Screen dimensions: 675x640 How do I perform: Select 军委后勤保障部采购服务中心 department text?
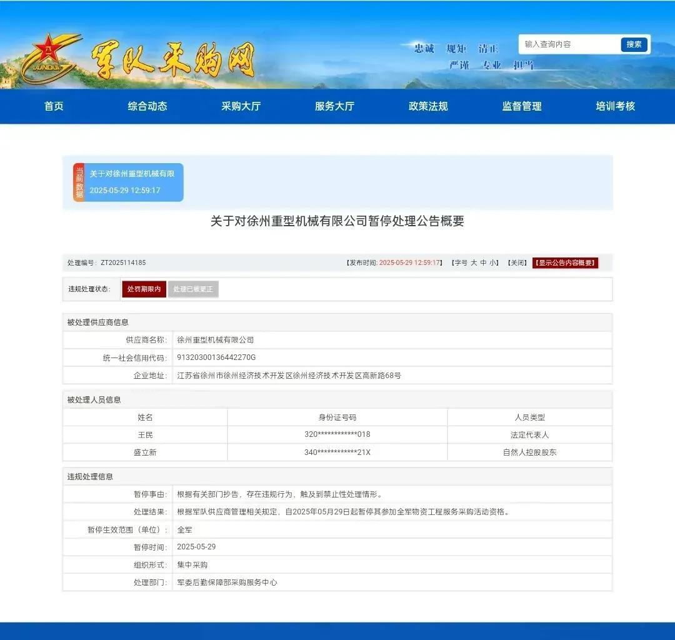tap(227, 582)
